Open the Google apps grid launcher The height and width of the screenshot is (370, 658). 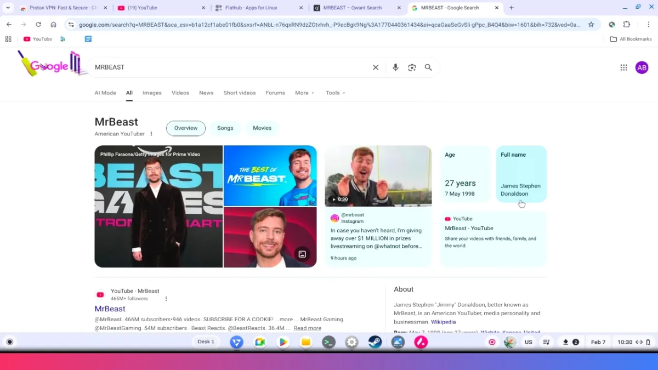coord(623,67)
